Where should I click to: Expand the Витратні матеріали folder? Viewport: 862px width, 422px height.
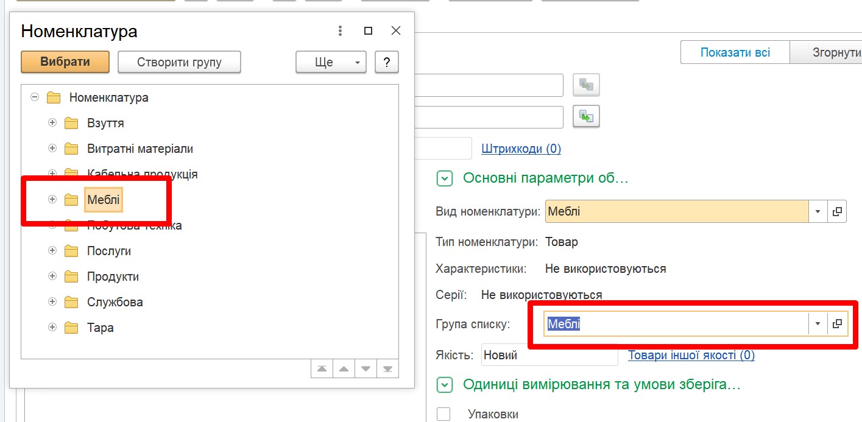(x=52, y=148)
